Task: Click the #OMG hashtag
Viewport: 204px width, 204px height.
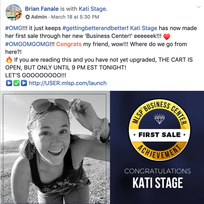Action: pyautogui.click(x=14, y=28)
